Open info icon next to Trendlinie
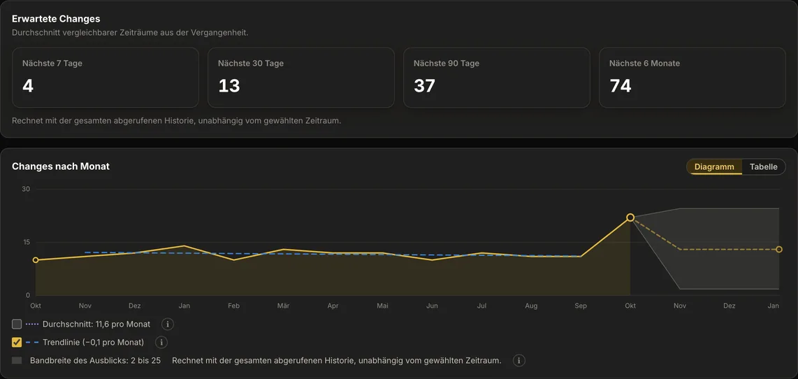This screenshot has width=798, height=379. [x=161, y=343]
